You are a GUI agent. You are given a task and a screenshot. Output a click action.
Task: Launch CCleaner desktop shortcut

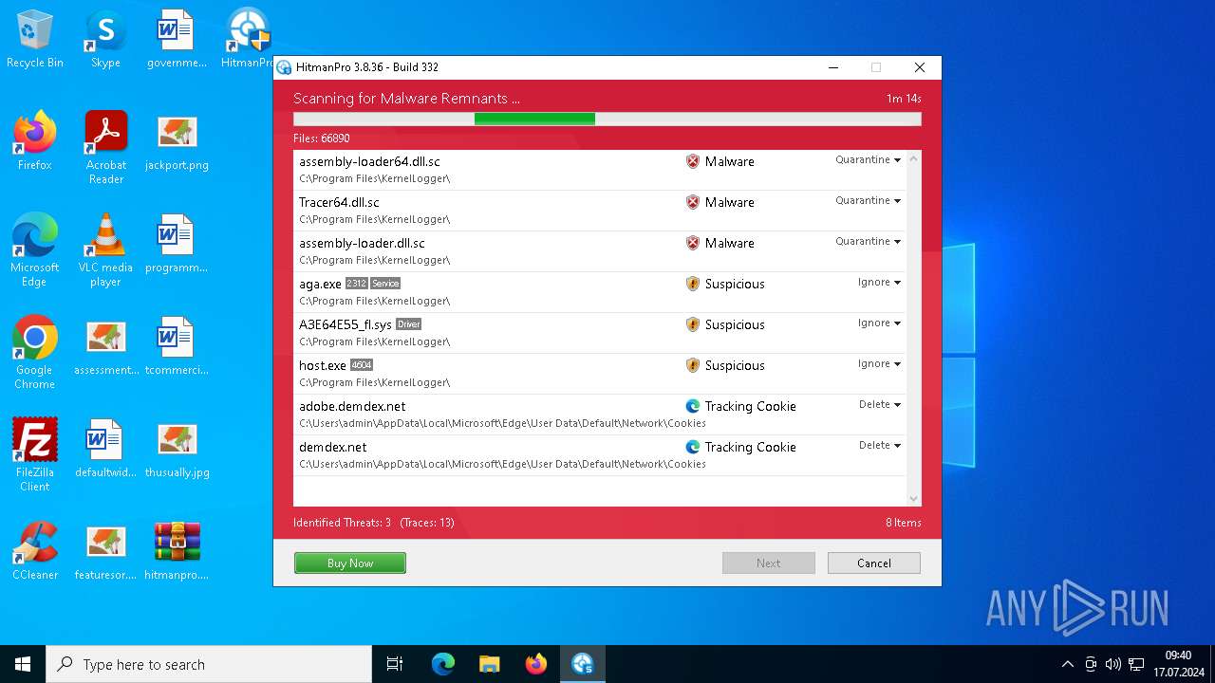click(35, 551)
